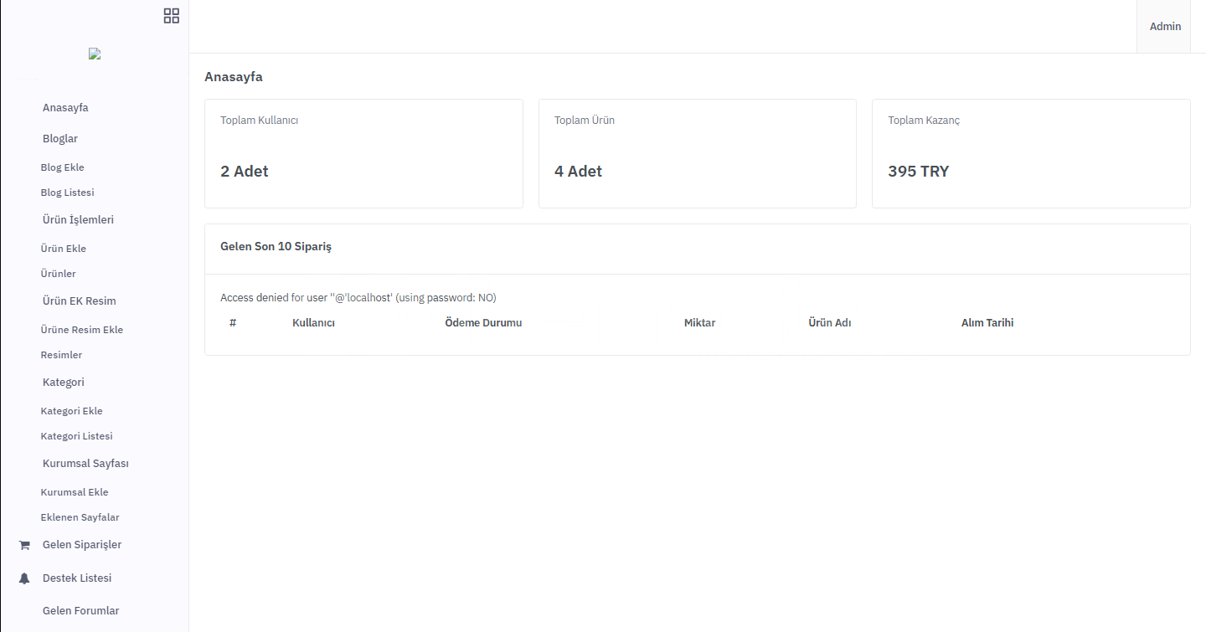
Task: Expand Ürün İşlemleri section
Action: 78,220
